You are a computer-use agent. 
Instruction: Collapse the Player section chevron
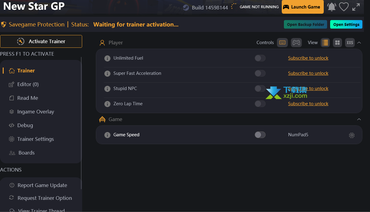[x=359, y=43]
